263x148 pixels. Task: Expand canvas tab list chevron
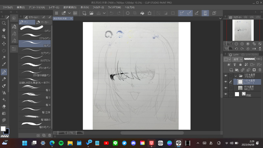click(220, 18)
